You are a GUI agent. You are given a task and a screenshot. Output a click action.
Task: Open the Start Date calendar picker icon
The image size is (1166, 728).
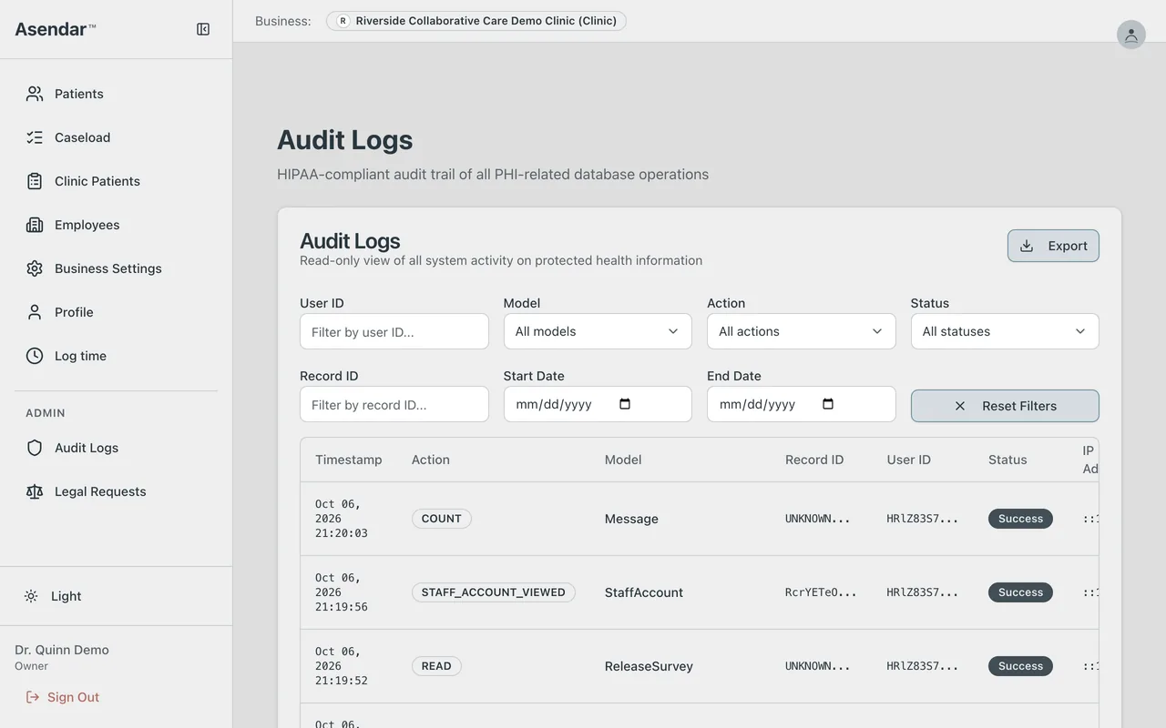coord(625,404)
